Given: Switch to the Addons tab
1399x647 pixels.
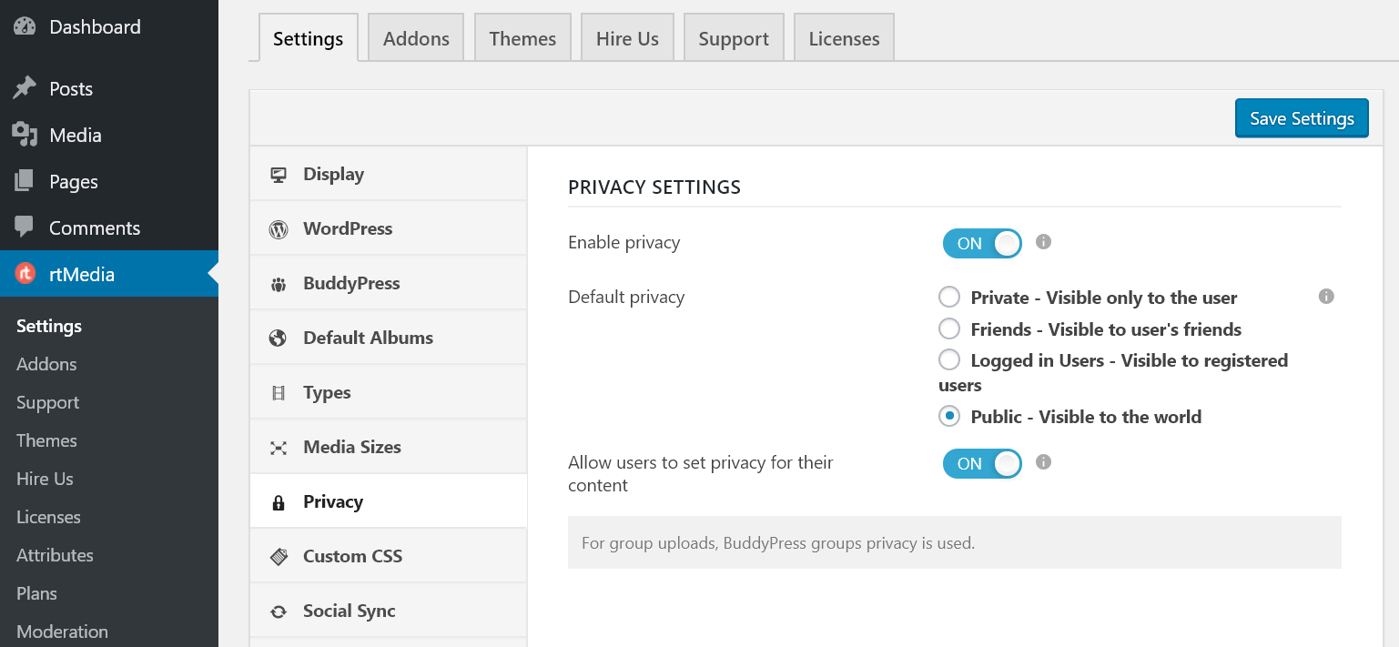Looking at the screenshot, I should pos(415,37).
